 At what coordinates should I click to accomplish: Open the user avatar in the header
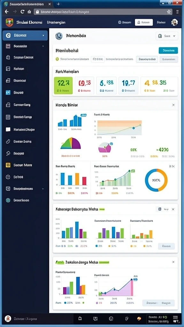(x=174, y=22)
